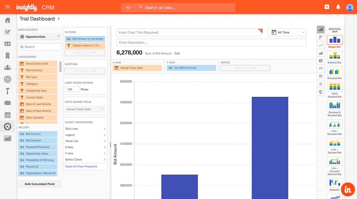Open Tasks from the sidebar checkmark icon
Screen dimensions: 357x199
8,32
